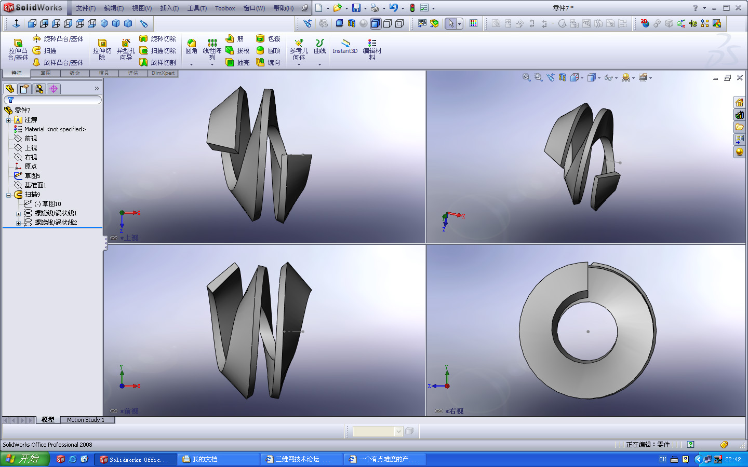Select the 模型 model tab

[x=48, y=420]
